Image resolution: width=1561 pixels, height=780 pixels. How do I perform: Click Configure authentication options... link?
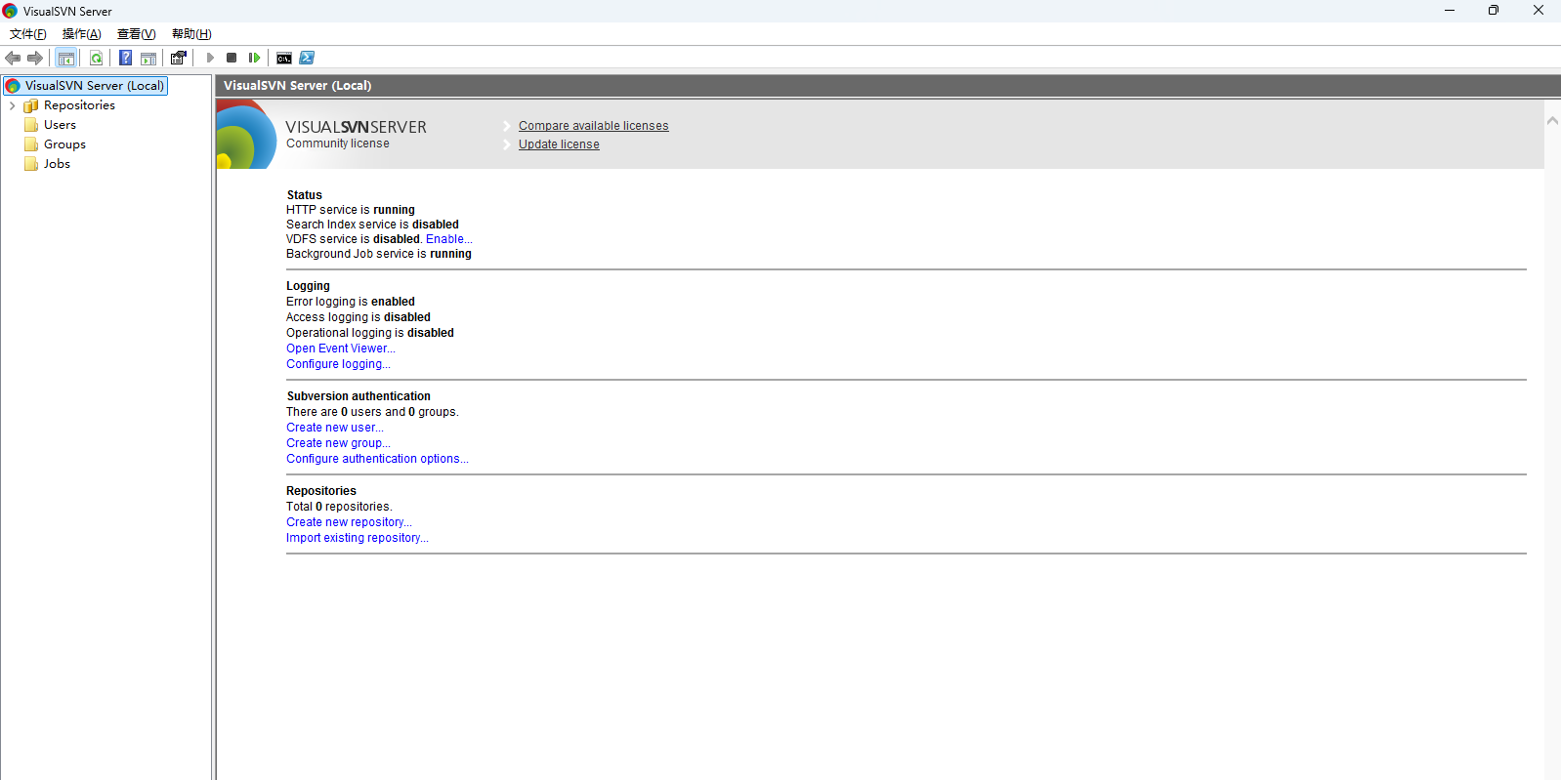[377, 459]
